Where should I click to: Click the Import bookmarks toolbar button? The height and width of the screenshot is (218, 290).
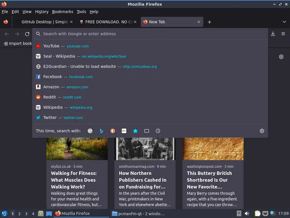[18, 43]
